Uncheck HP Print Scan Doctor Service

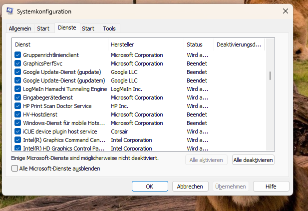click(x=18, y=106)
